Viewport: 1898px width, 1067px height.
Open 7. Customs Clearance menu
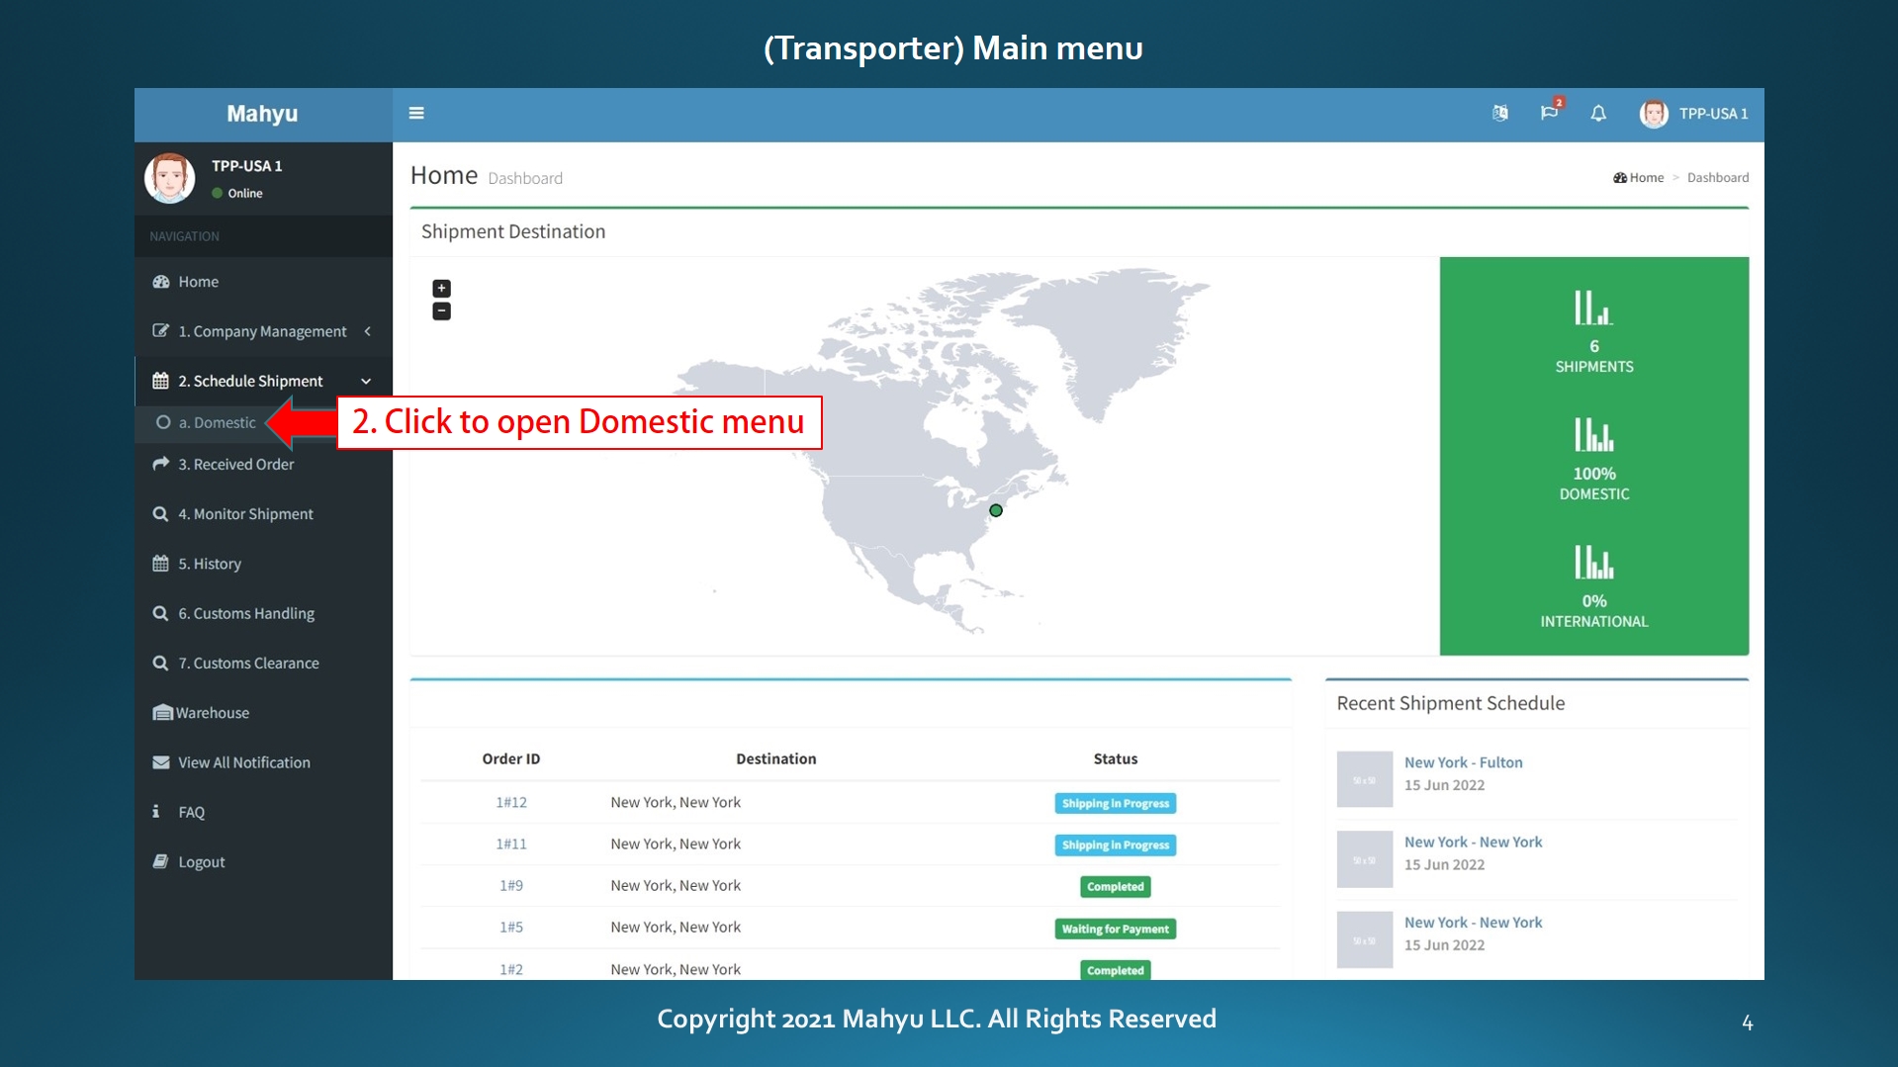click(x=263, y=663)
